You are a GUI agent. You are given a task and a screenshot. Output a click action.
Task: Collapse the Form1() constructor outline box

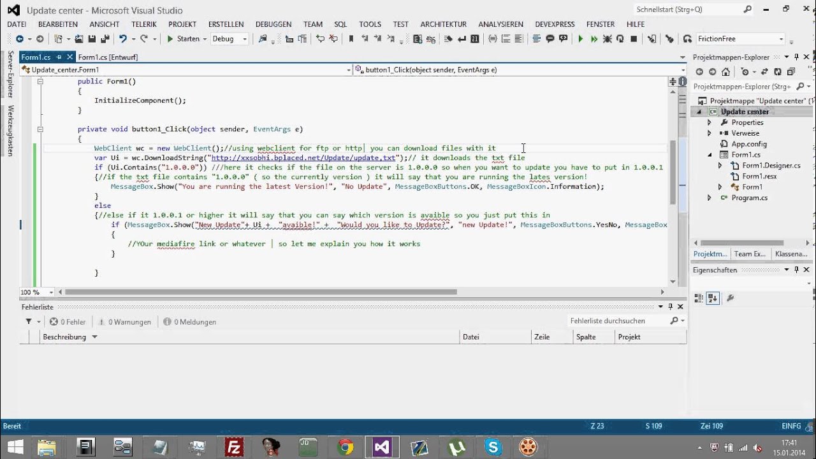click(x=40, y=82)
